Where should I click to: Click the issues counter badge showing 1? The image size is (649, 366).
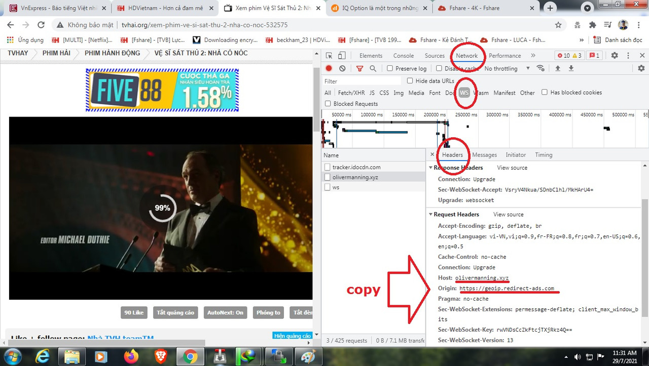pos(595,56)
